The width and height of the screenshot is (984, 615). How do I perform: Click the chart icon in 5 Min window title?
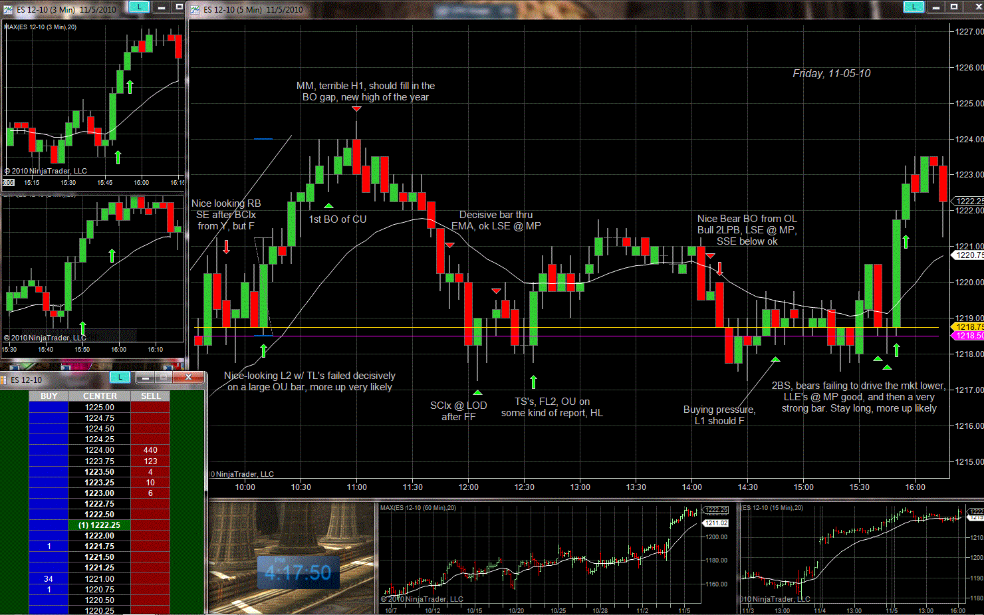(x=195, y=9)
